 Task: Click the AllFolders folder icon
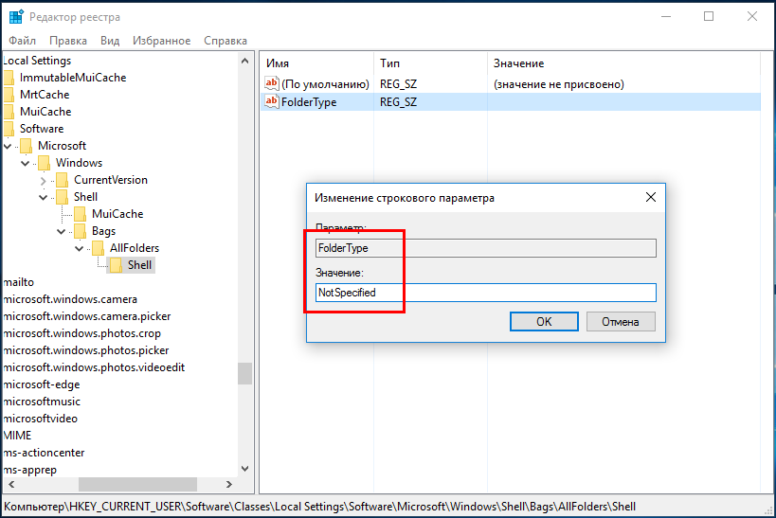[x=98, y=248]
